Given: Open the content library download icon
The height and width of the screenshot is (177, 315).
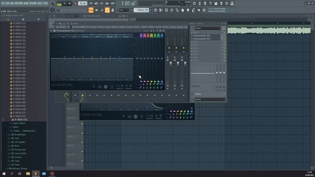Looking at the screenshot, I should click(232, 3).
